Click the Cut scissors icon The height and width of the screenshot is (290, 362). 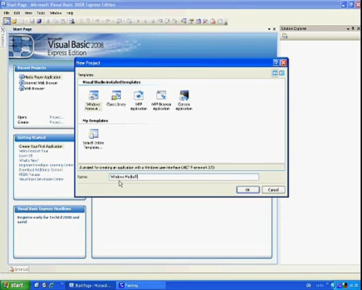pos(48,21)
